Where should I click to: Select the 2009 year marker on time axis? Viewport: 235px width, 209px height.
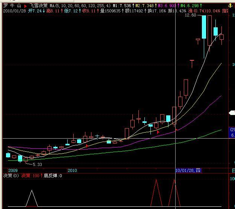click(x=8, y=170)
